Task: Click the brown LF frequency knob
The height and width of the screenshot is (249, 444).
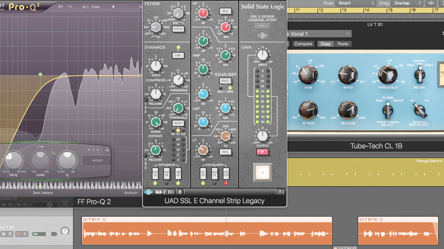Action: [x=226, y=136]
